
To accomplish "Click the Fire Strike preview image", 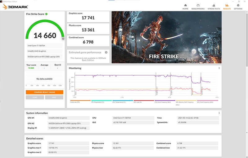I will pos(166,37).
